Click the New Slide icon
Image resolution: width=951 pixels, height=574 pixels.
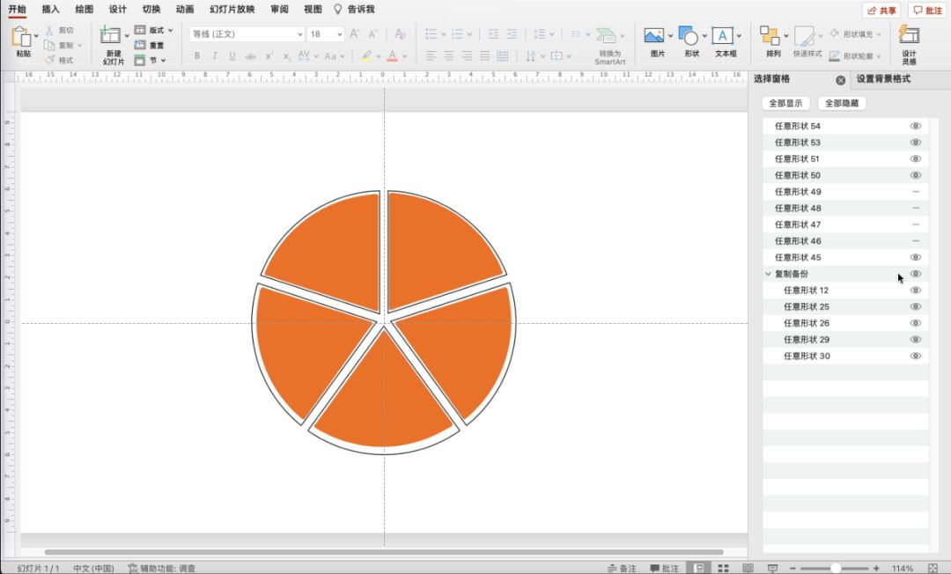point(110,35)
